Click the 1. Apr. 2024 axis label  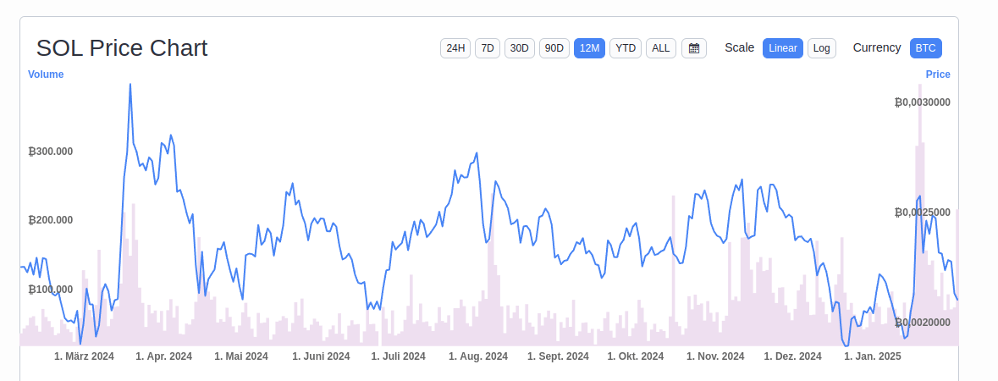click(163, 356)
